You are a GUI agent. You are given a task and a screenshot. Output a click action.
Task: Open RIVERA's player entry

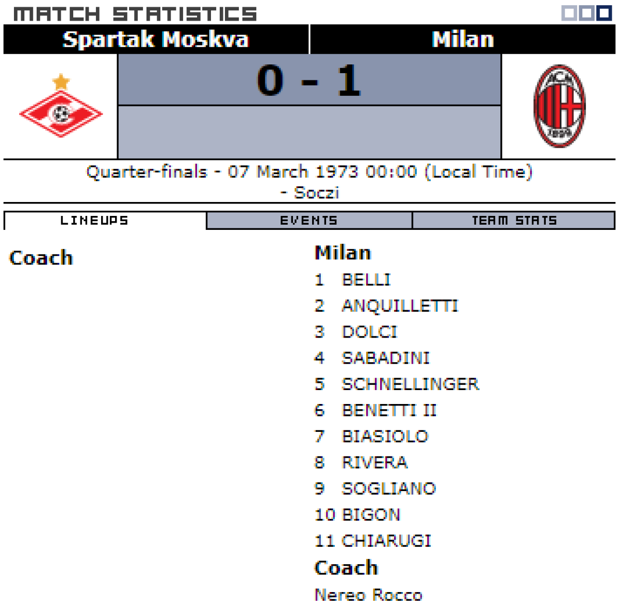click(375, 462)
